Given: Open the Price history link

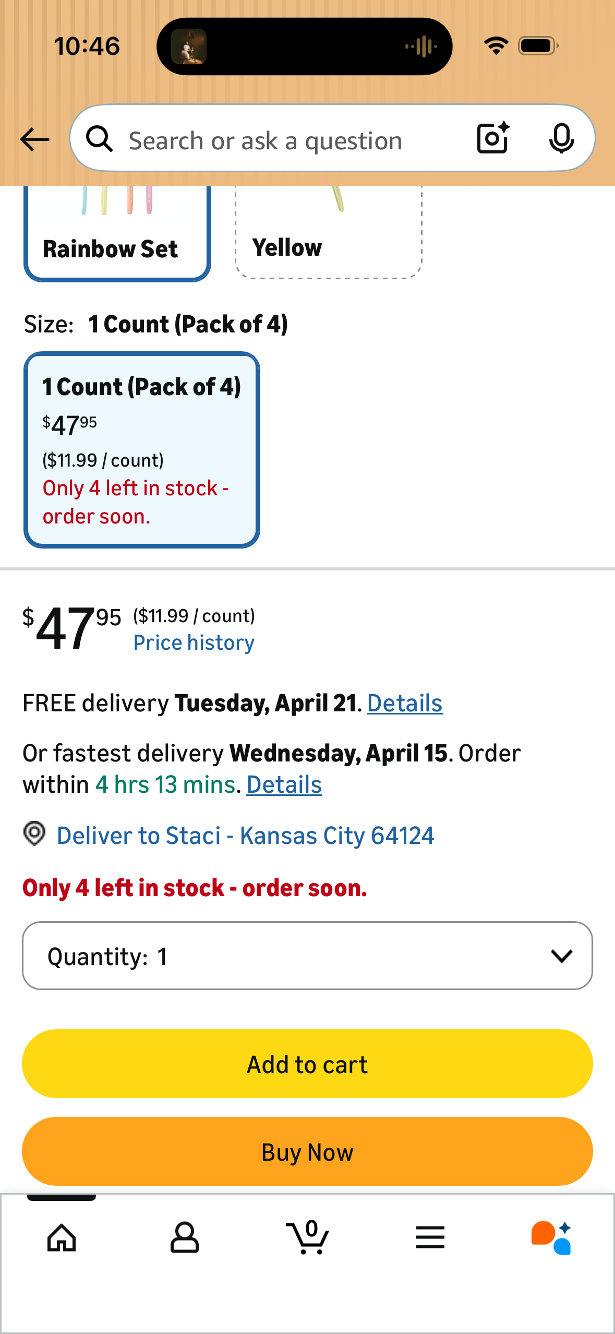Looking at the screenshot, I should click(194, 642).
